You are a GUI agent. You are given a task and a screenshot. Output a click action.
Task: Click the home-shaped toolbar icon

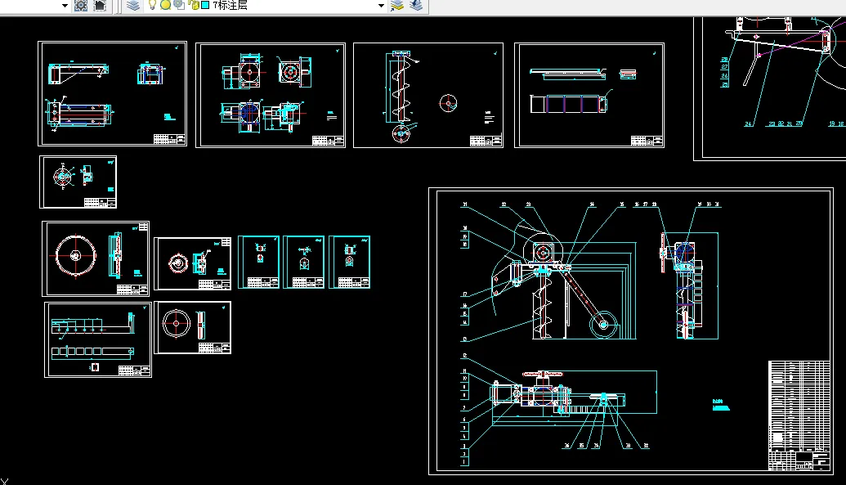coord(100,6)
